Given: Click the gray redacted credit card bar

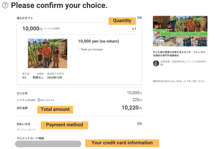Looking at the screenshot, I should (x=48, y=144).
